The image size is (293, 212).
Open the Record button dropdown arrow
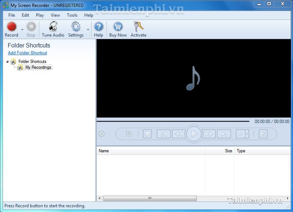click(x=22, y=30)
